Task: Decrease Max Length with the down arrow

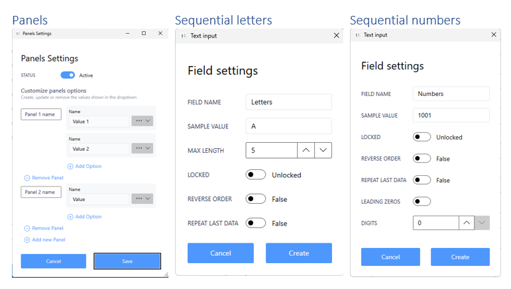Action: [323, 151]
